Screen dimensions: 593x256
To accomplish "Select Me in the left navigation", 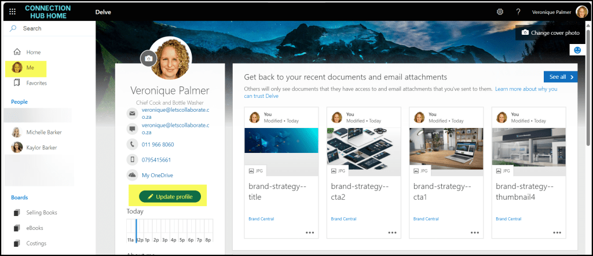I will point(25,68).
